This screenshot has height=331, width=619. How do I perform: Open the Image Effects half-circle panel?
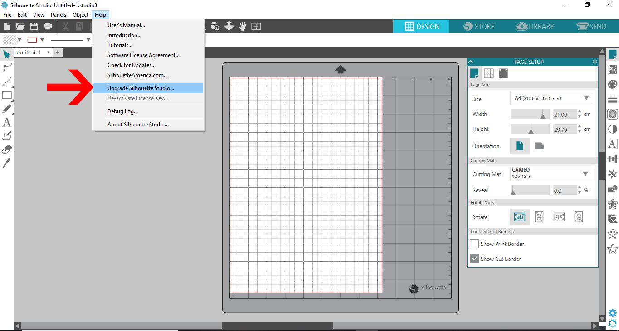click(613, 129)
